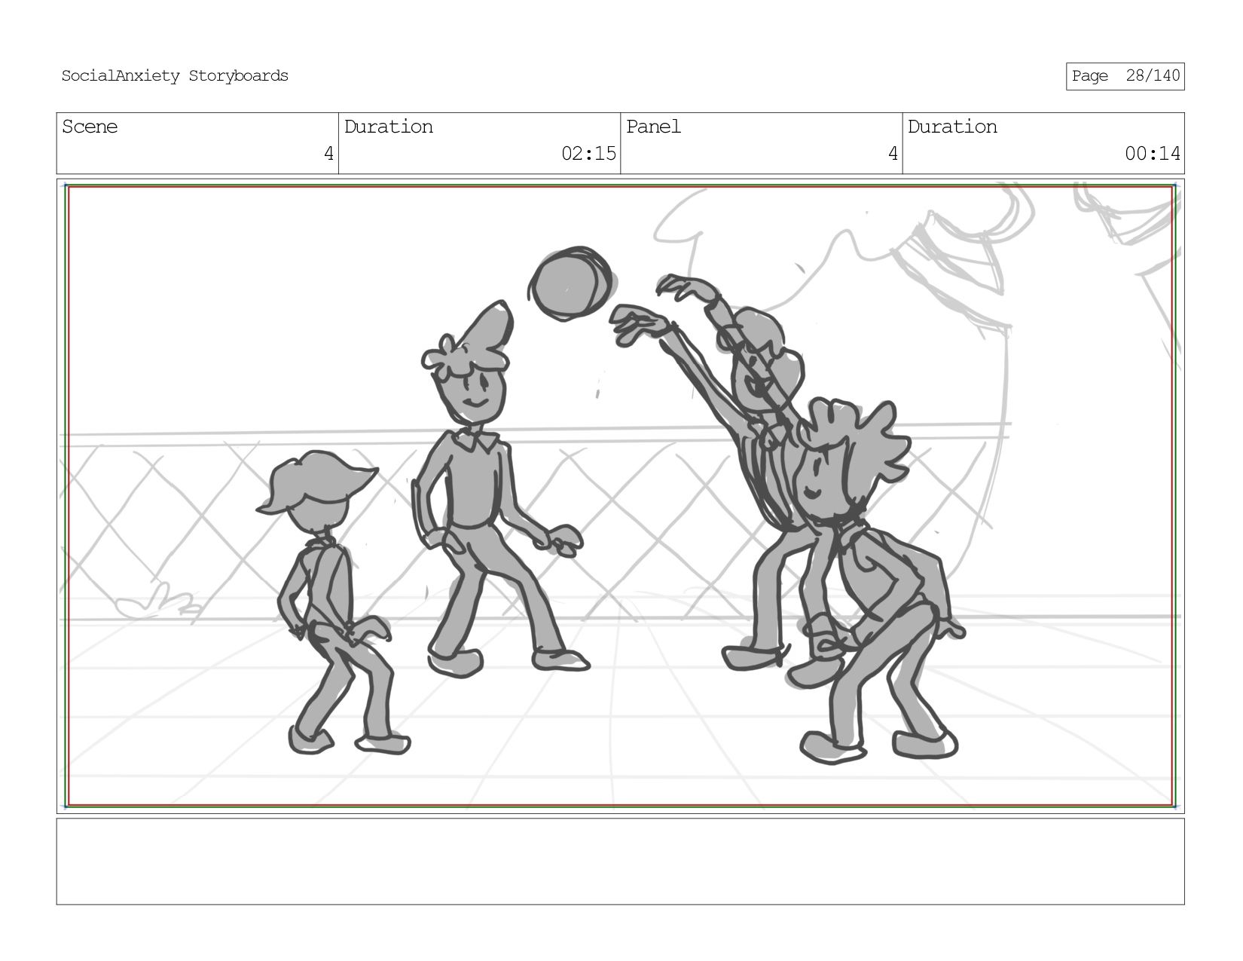
Task: Click the 'Duration' label next to Panel
Action: [x=952, y=127]
